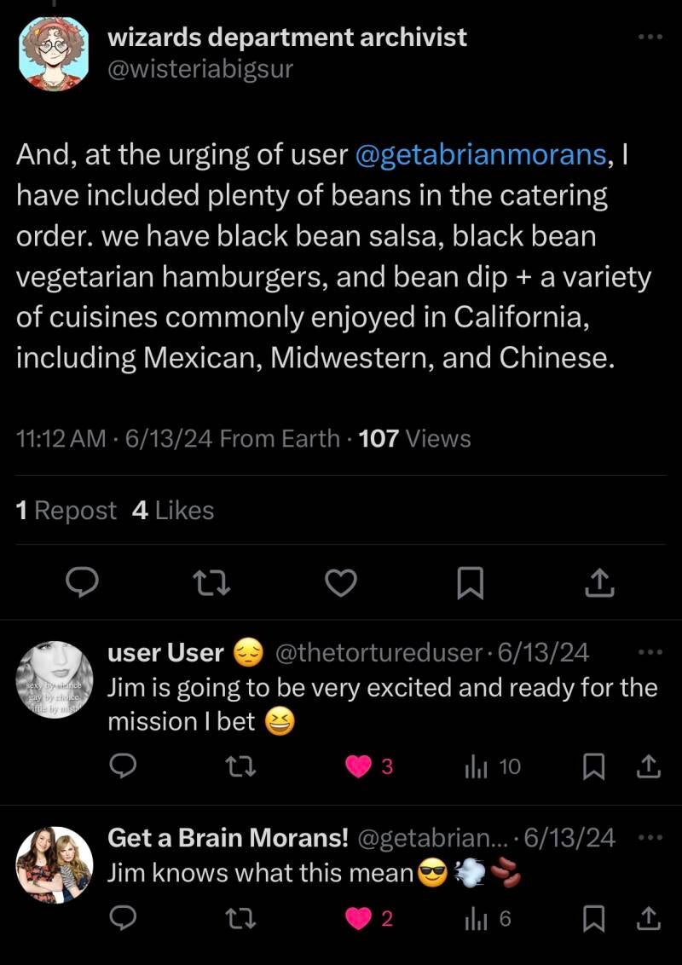This screenshot has height=965, width=682.
Task: Repost thetortureduser's reply
Action: tap(230, 766)
